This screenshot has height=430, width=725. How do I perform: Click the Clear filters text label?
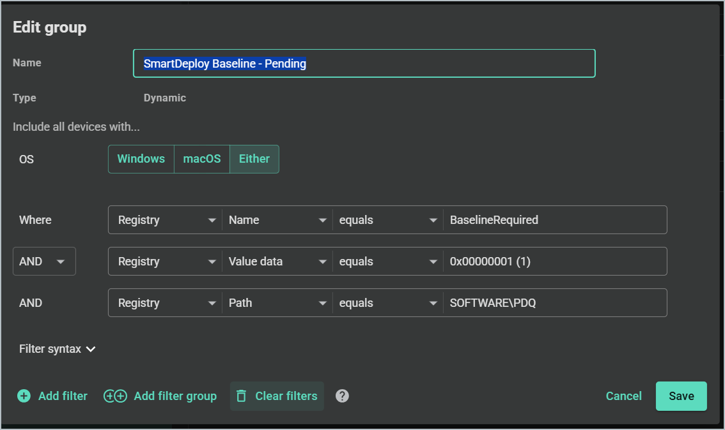click(286, 396)
